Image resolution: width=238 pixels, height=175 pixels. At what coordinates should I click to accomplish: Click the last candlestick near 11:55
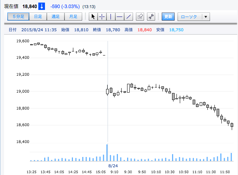[x=232, y=126]
